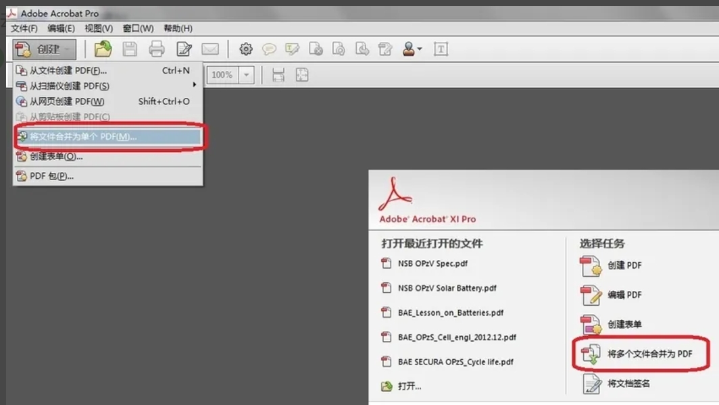The width and height of the screenshot is (719, 405).
Task: Click the 100% zoom value field
Action: [x=222, y=75]
